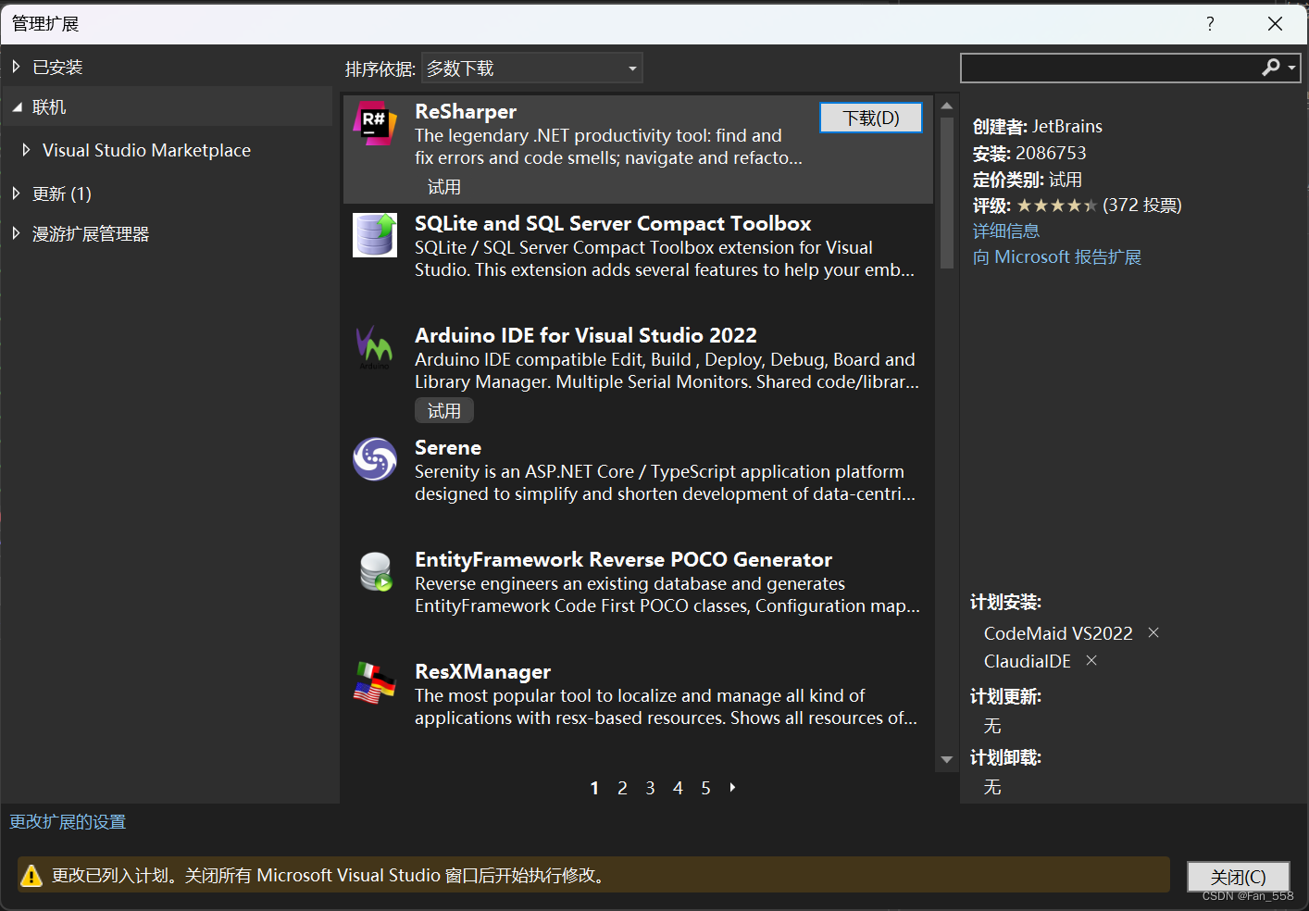Click the SQLite Compact Toolbox database icon
Viewport: 1309px width, 911px height.
point(375,235)
